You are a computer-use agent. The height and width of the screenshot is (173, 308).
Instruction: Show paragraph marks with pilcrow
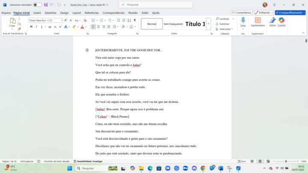point(135,20)
